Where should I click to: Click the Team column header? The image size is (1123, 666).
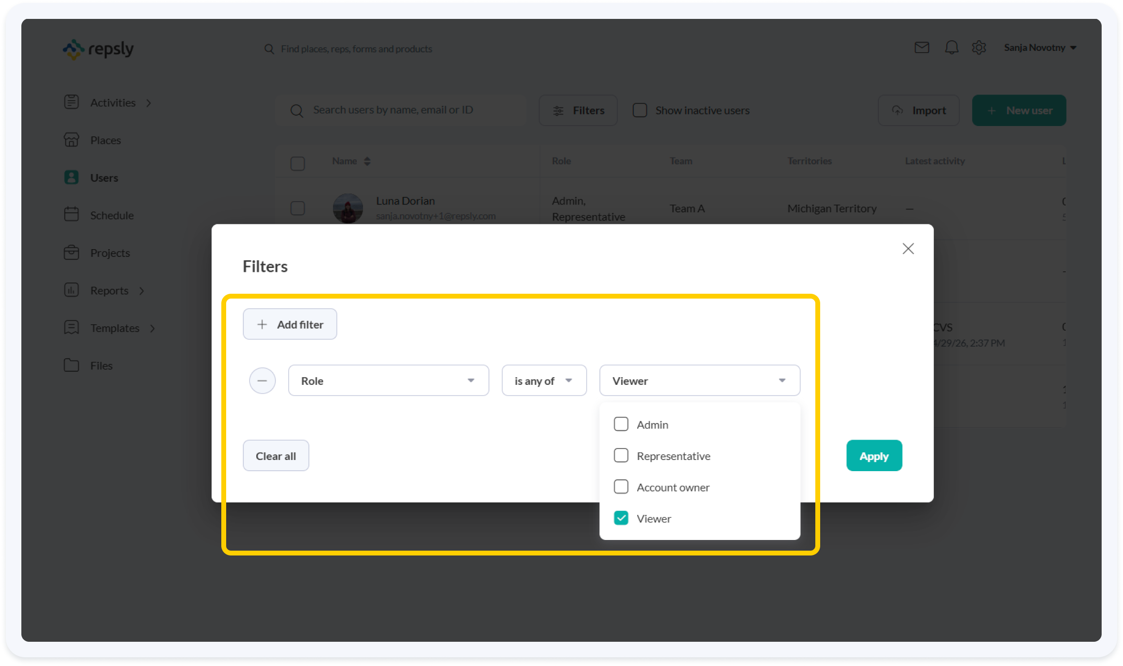click(681, 161)
